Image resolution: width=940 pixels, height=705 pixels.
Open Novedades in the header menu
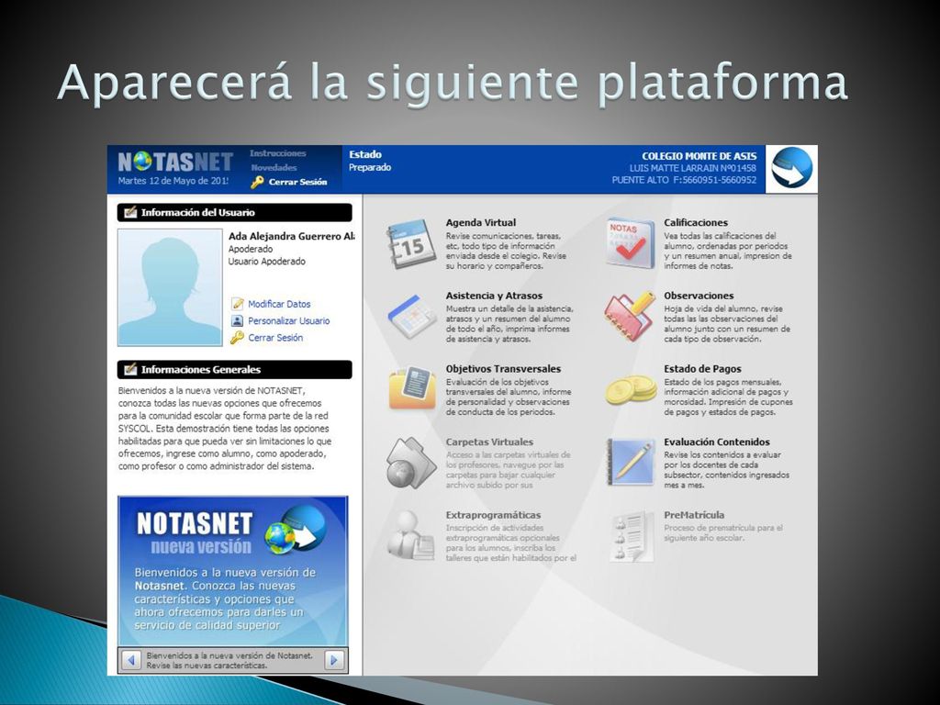[x=274, y=168]
